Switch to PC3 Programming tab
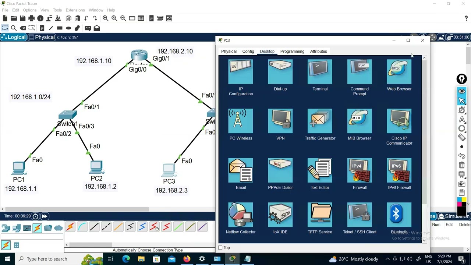This screenshot has width=471, height=265. pos(292,52)
